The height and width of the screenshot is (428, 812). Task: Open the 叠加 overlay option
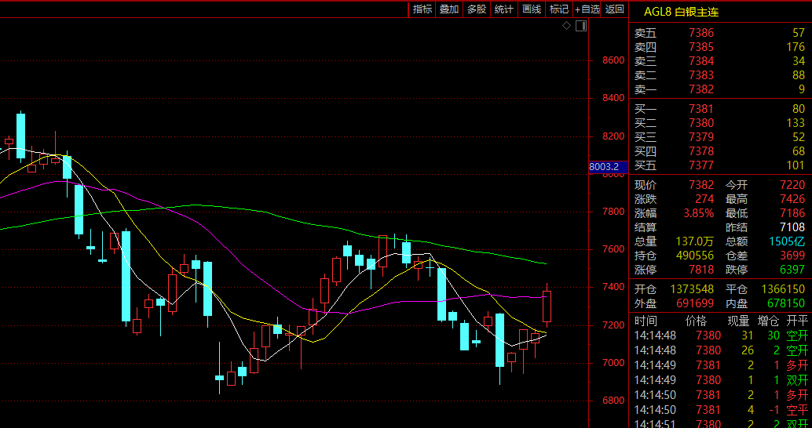449,9
